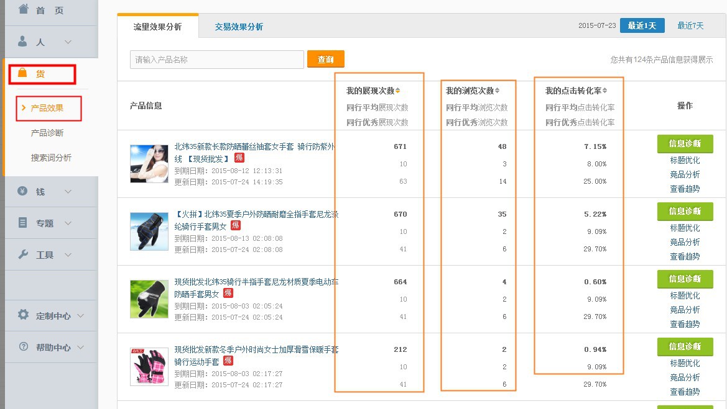Image resolution: width=727 pixels, height=409 pixels.
Task: Open the 搜索词分析 submenu item
Action: (x=51, y=158)
